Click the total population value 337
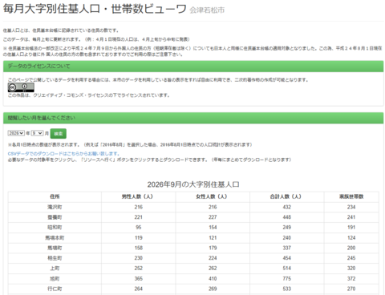 pyautogui.click(x=287, y=248)
